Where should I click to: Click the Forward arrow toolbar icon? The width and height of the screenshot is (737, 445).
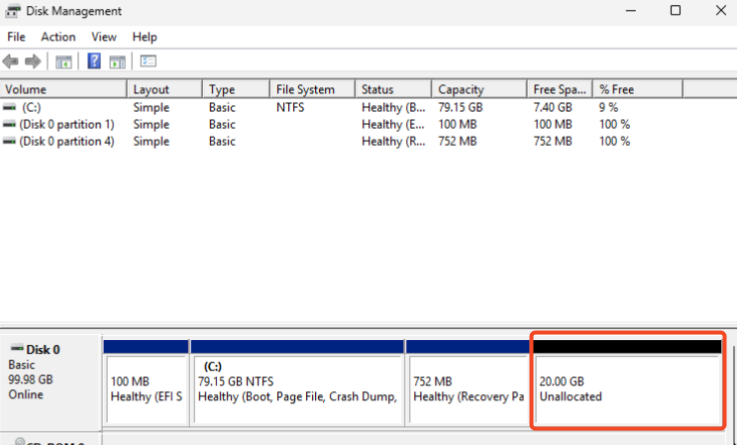(33, 61)
